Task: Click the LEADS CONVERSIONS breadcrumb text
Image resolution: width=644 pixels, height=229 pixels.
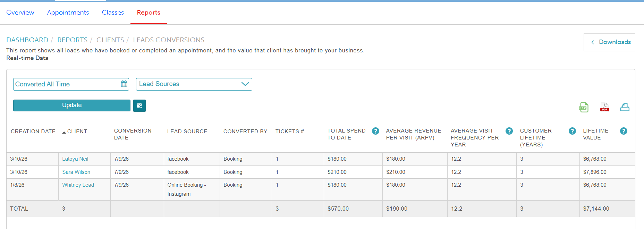Action: (x=169, y=40)
